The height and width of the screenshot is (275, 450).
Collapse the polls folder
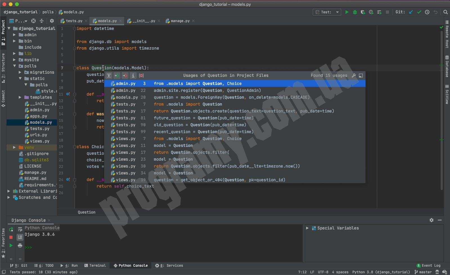point(14,66)
